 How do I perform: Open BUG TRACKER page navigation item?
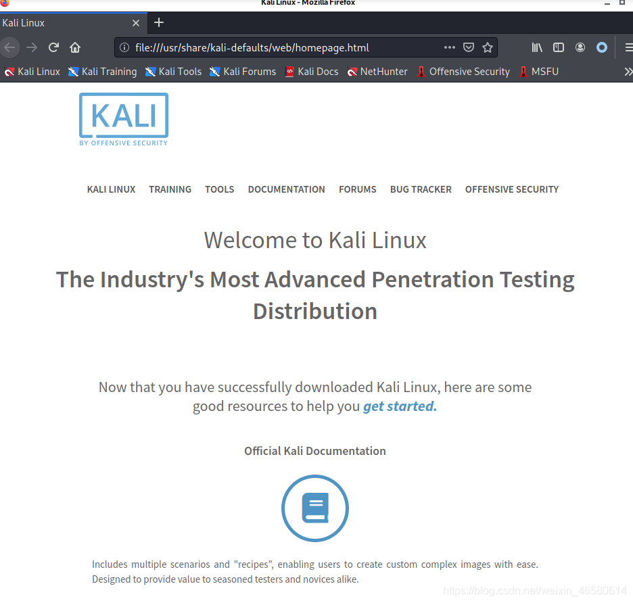pyautogui.click(x=421, y=189)
